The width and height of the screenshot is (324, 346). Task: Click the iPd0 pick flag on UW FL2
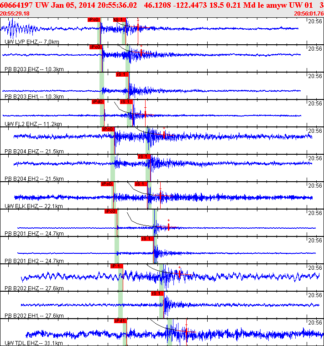pos(98,102)
